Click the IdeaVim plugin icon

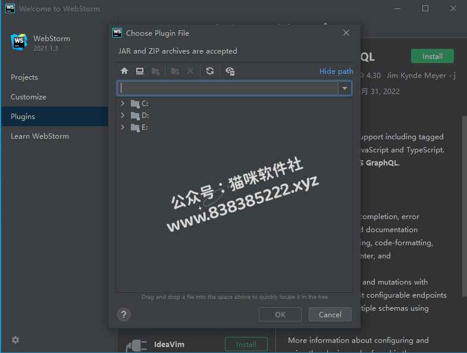[x=136, y=346]
